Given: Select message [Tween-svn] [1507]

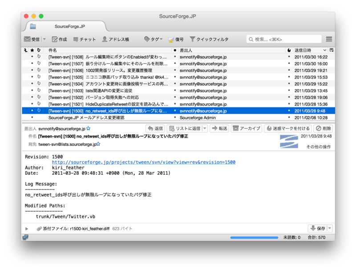Looking at the screenshot, I should click(178, 64).
